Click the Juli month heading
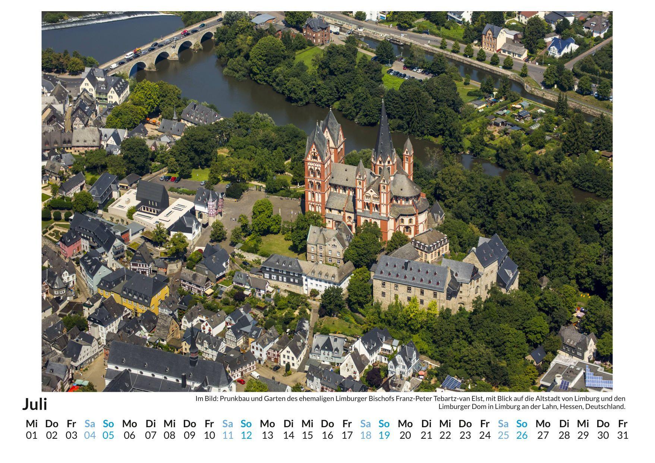The image size is (655, 463). (x=35, y=404)
